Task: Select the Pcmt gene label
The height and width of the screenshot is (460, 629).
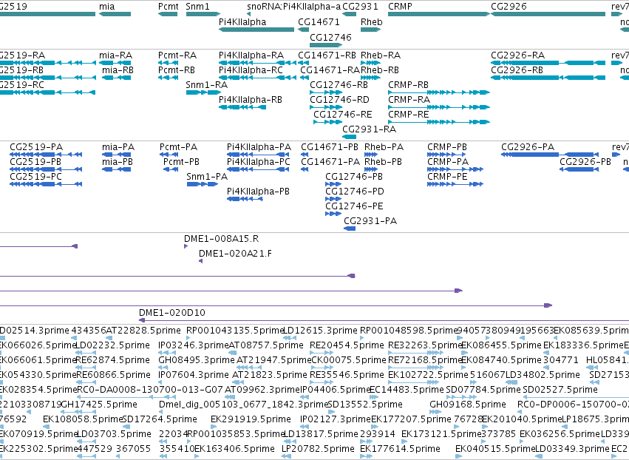Action: (x=168, y=7)
